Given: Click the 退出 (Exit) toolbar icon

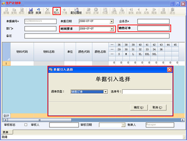Looking at the screenshot, I should tap(172, 11).
